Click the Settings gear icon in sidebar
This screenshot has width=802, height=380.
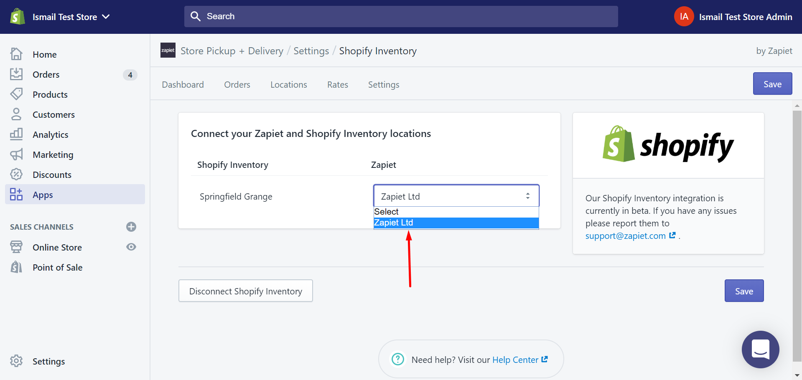tap(16, 361)
